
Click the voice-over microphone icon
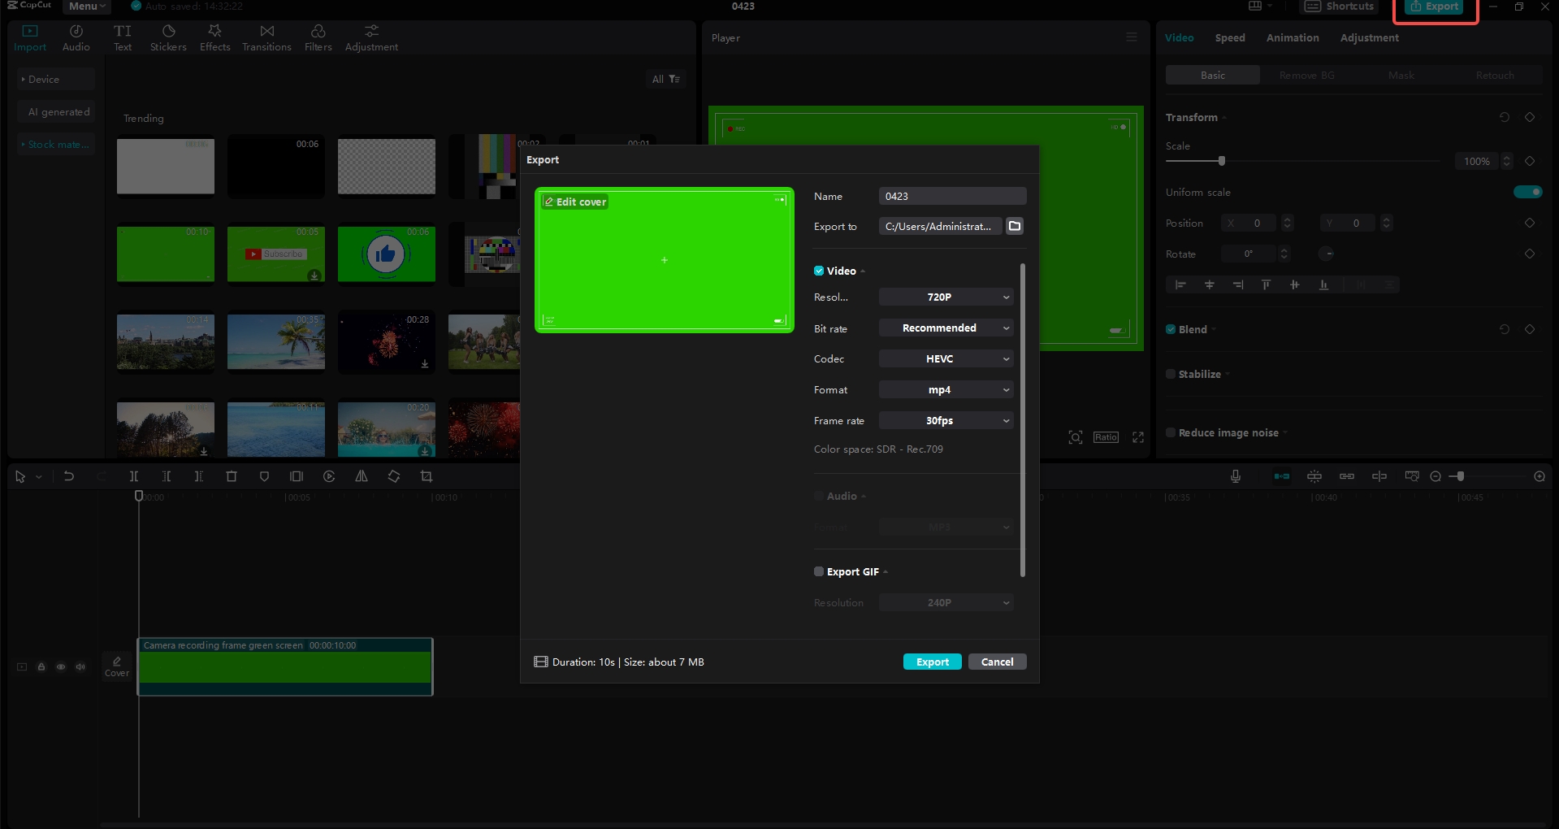(x=1235, y=476)
